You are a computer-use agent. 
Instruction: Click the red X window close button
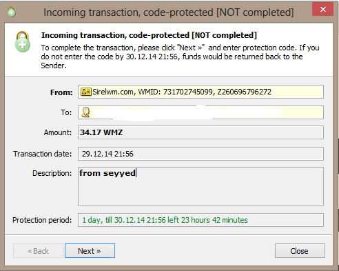click(322, 9)
